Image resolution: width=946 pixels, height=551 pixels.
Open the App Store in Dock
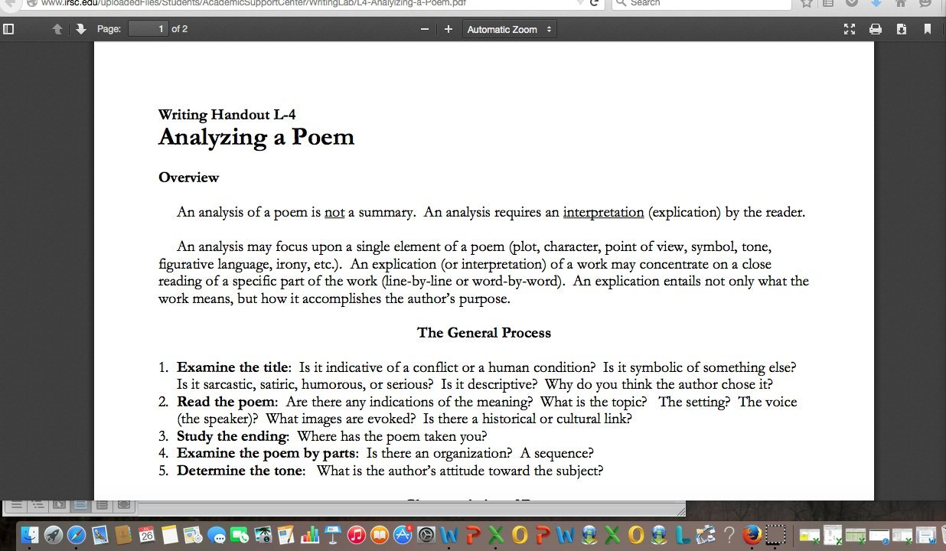coord(403,535)
